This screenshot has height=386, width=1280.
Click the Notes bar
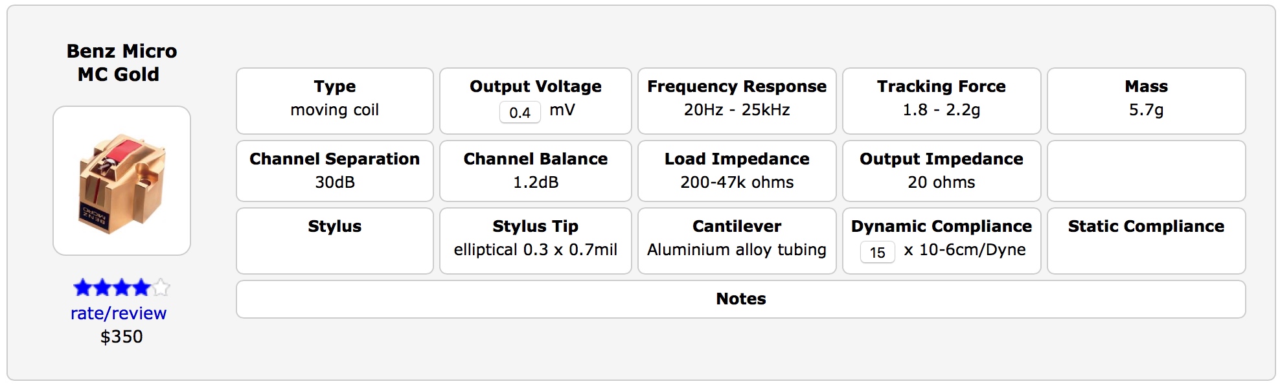coord(740,299)
